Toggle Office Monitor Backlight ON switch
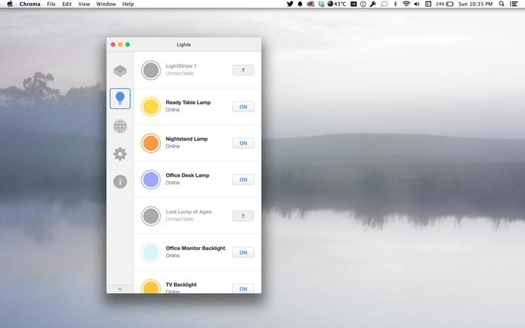This screenshot has height=328, width=525. tap(243, 253)
